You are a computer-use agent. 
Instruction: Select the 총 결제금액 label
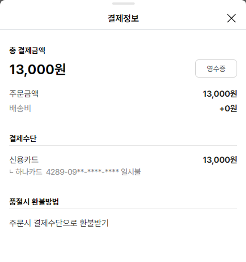(x=27, y=50)
